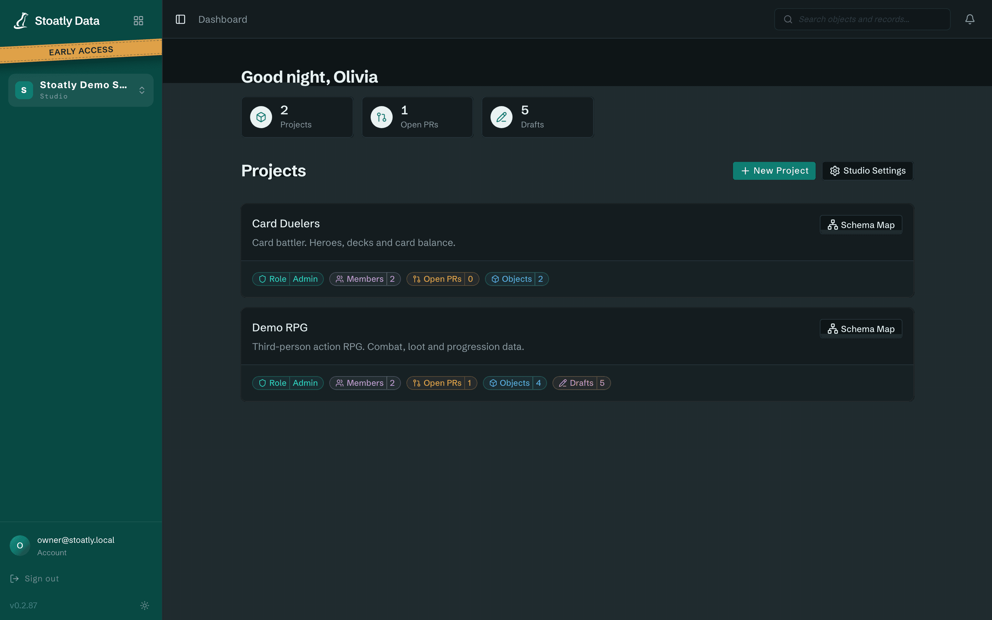This screenshot has width=992, height=620.
Task: Click the Stoatly Data logo icon
Action: point(21,21)
